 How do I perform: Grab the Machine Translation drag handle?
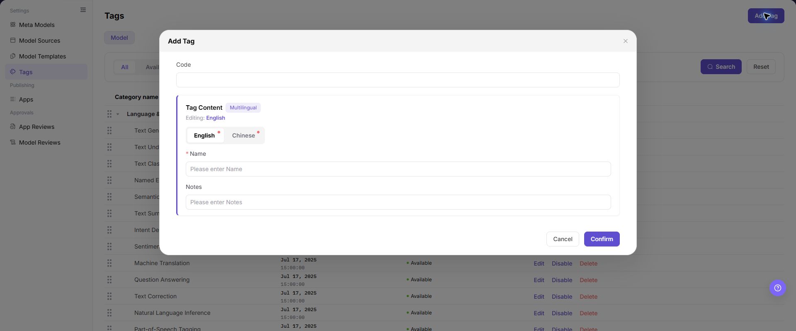109,263
